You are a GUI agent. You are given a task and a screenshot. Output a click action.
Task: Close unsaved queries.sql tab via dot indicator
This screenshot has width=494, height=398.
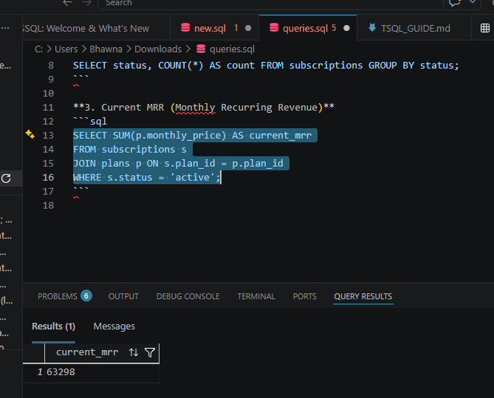click(346, 28)
